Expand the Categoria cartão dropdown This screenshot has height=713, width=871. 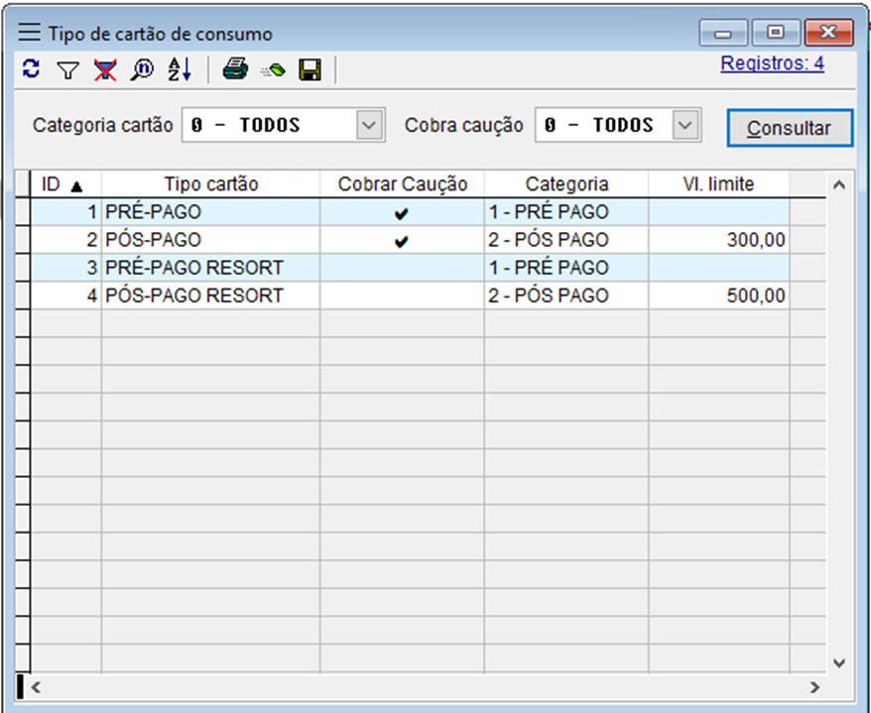(369, 126)
